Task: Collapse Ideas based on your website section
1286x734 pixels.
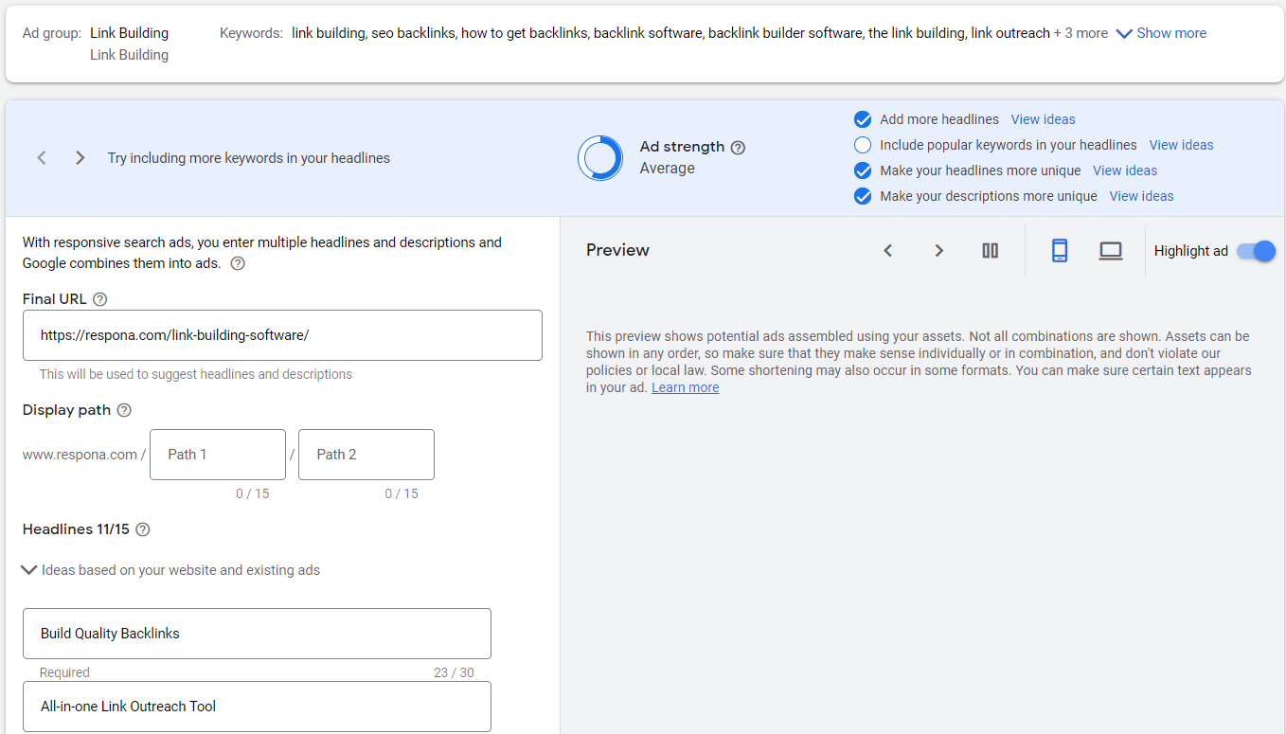Action: [171, 570]
